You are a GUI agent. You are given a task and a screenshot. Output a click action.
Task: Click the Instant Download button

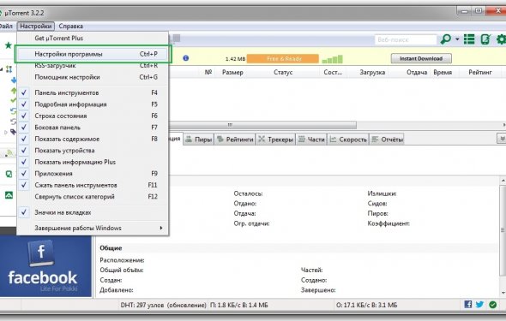click(x=421, y=58)
